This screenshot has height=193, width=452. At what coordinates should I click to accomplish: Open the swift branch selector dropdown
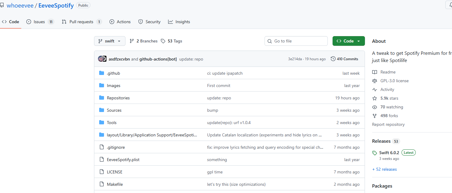(110, 41)
